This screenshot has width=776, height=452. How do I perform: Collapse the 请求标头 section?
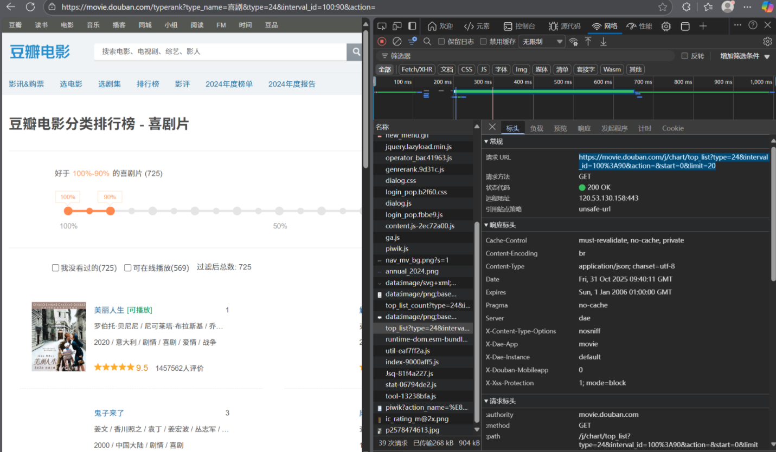499,401
